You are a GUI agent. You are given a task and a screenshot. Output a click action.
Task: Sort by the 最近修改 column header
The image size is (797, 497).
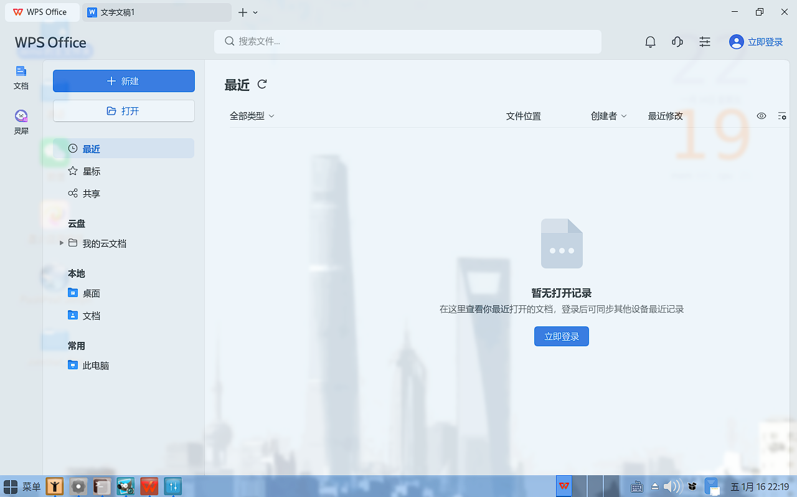[x=666, y=116]
